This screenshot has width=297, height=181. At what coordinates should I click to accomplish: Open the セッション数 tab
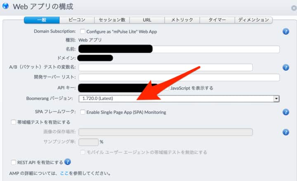click(x=112, y=20)
